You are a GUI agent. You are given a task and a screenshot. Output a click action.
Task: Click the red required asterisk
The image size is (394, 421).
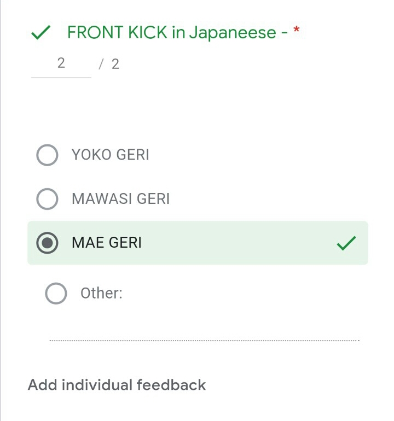[297, 31]
